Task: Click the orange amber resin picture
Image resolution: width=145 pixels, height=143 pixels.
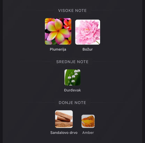Action: click(x=88, y=121)
